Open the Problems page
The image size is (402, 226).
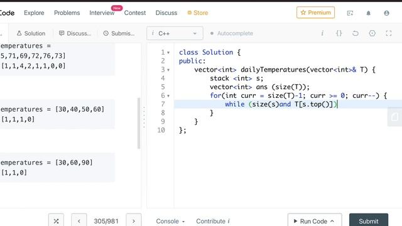pyautogui.click(x=67, y=13)
